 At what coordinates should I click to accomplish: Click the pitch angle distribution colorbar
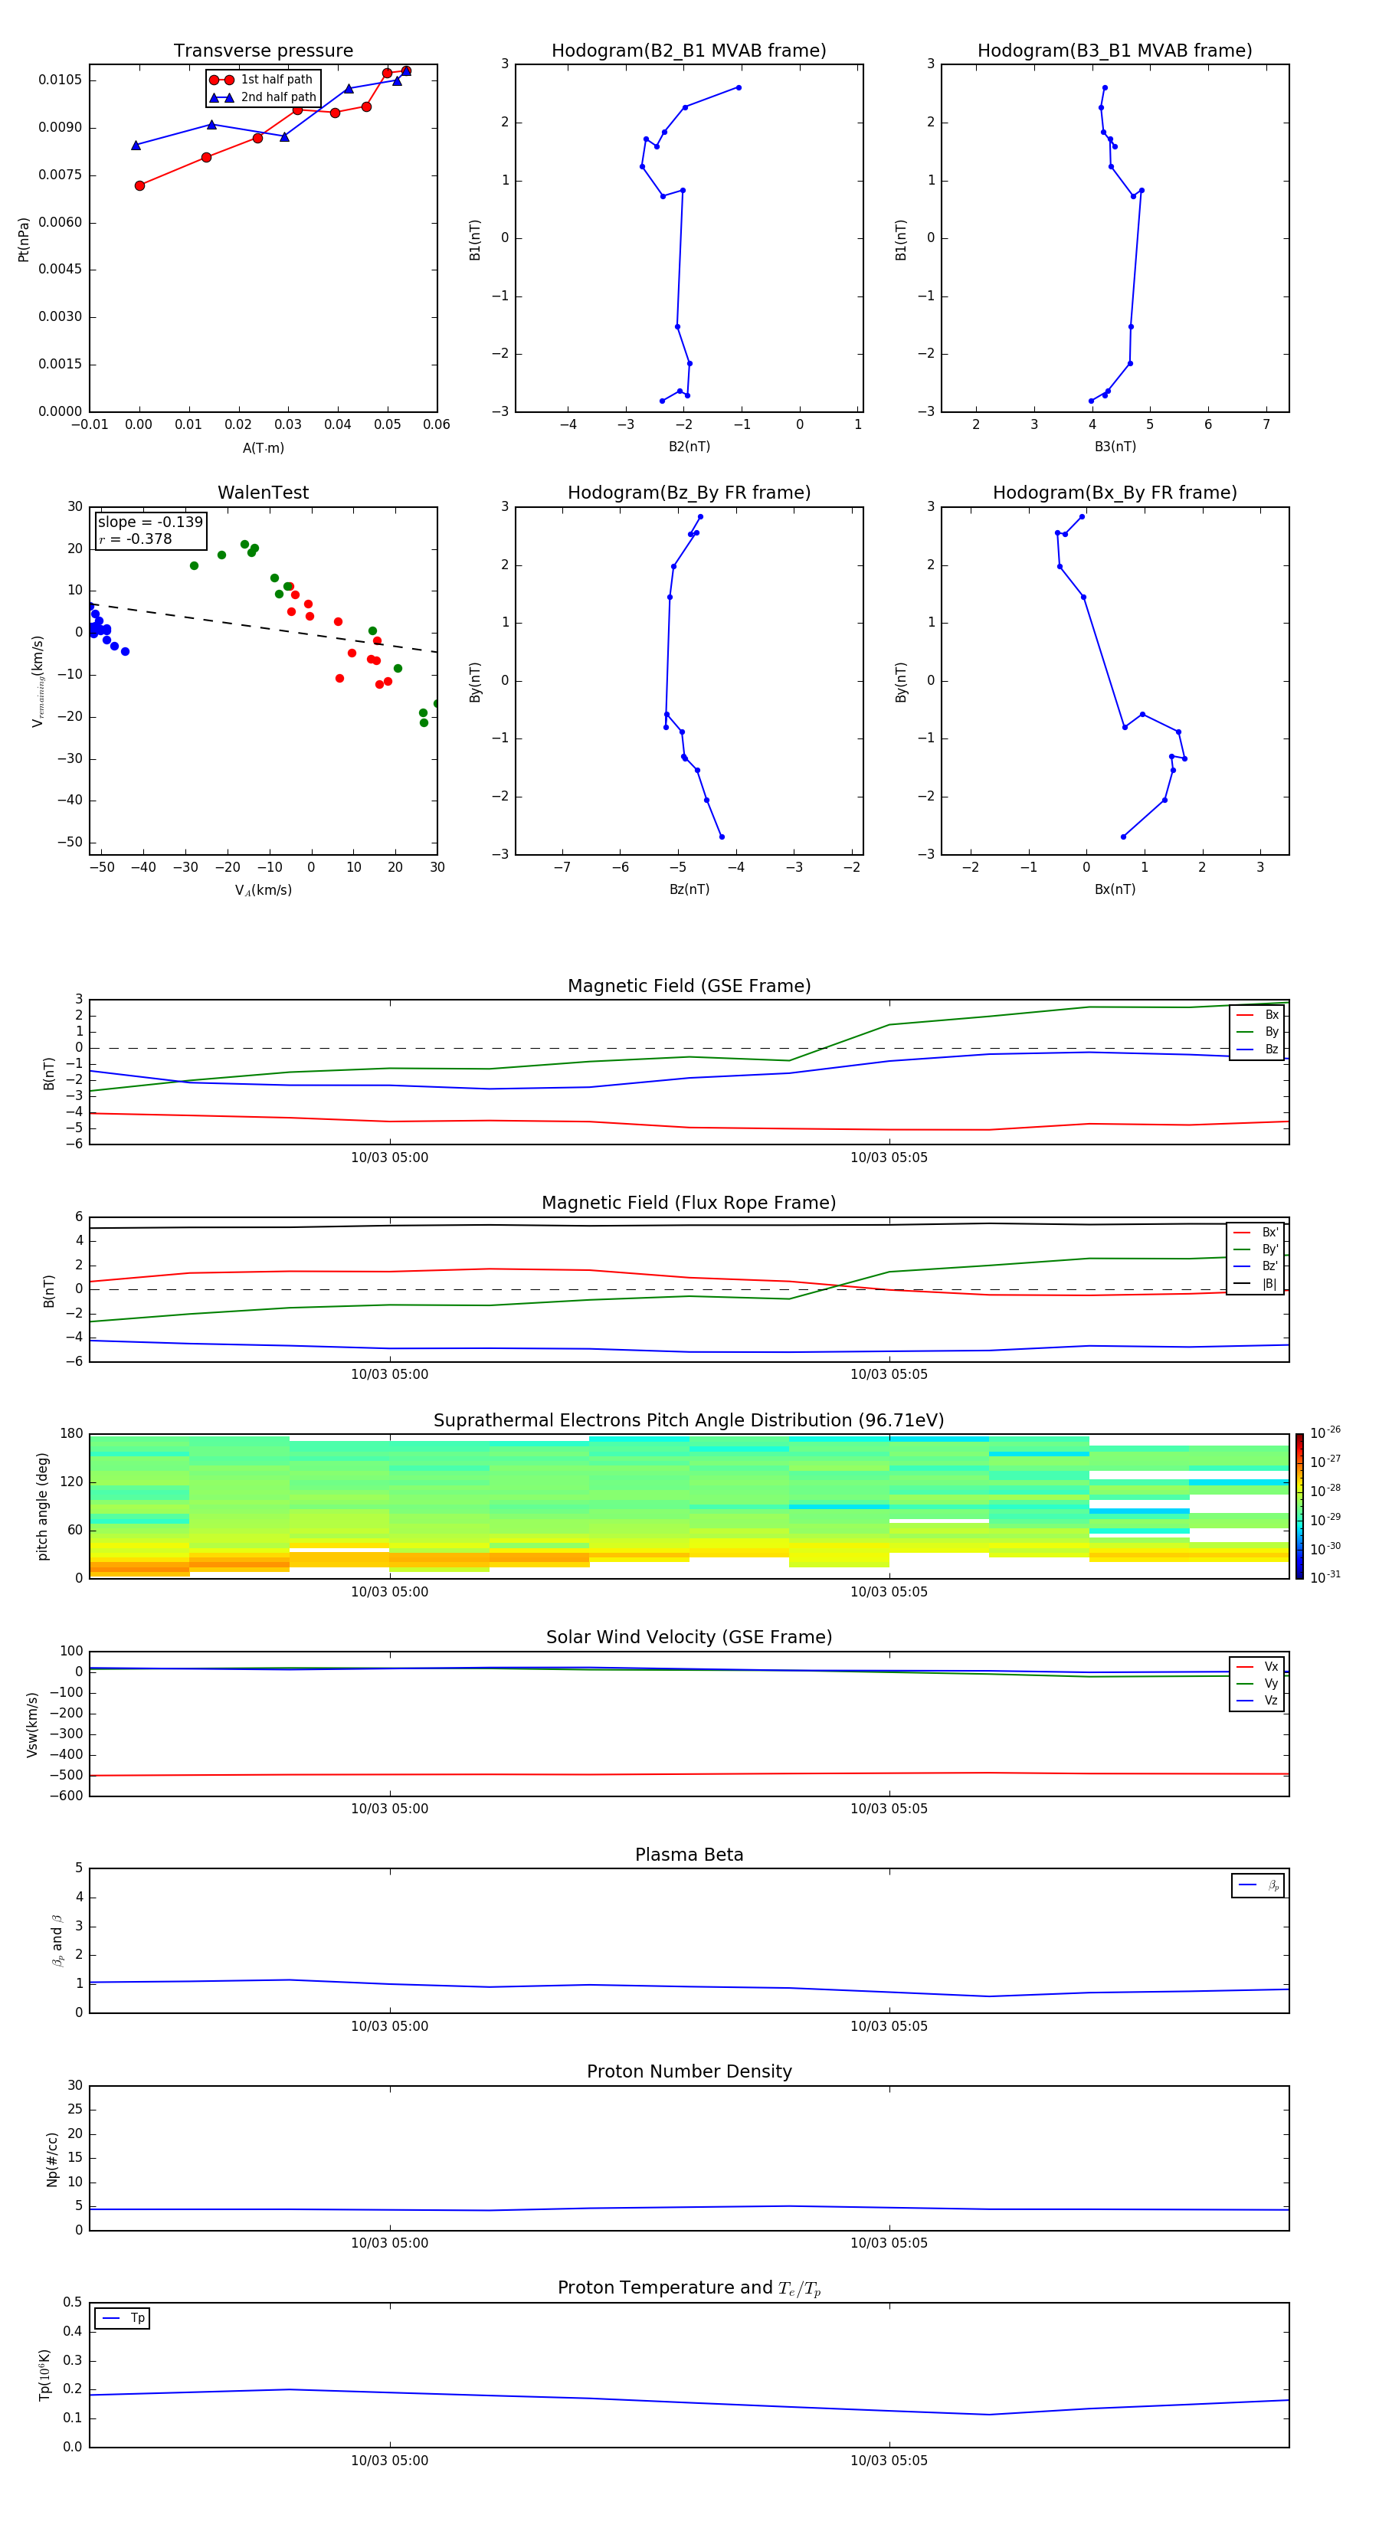coord(1299,1508)
